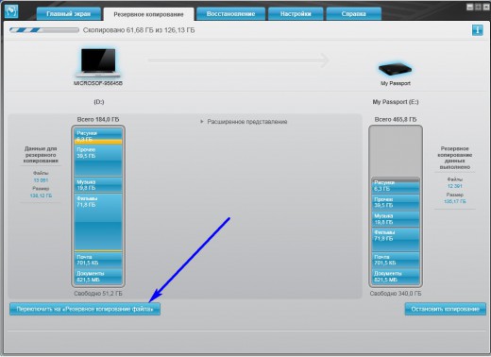Select Фильмы 71,8 ГБ in My Passport gauge

click(x=396, y=239)
